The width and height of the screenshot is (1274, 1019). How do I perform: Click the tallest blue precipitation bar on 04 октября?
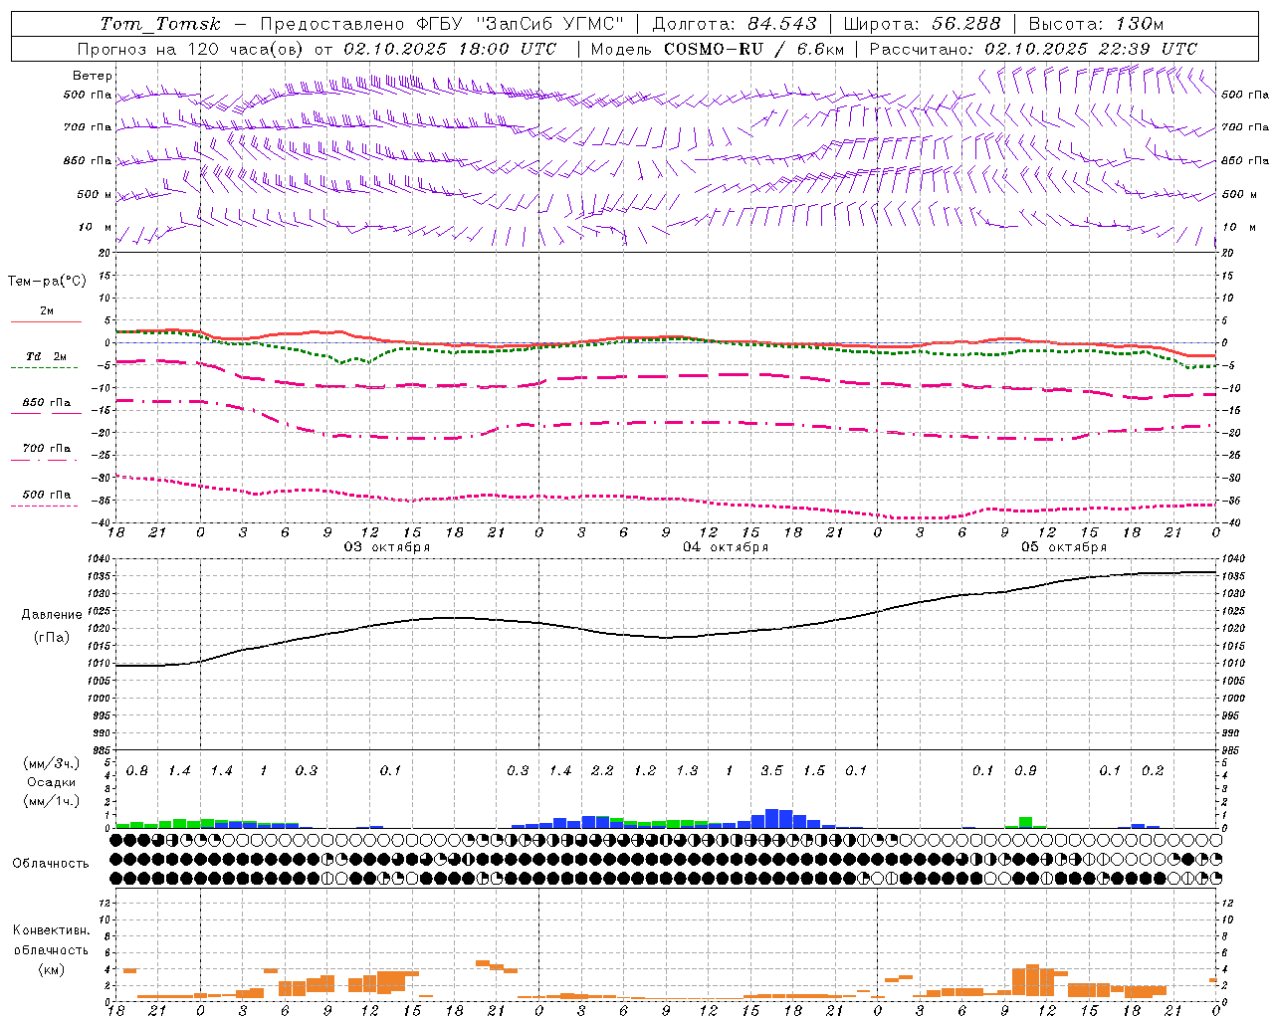coord(772,819)
